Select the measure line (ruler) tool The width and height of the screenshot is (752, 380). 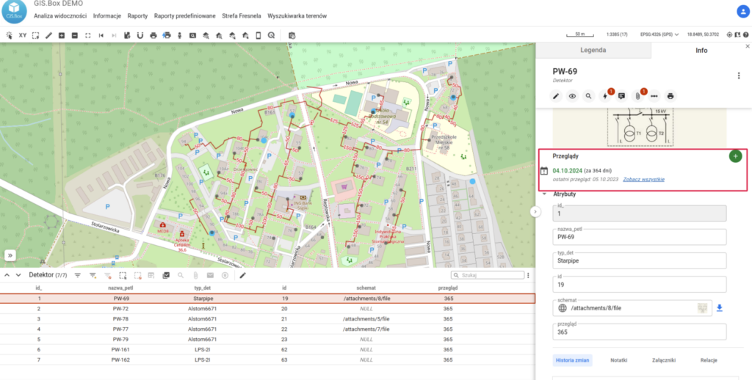click(x=48, y=34)
